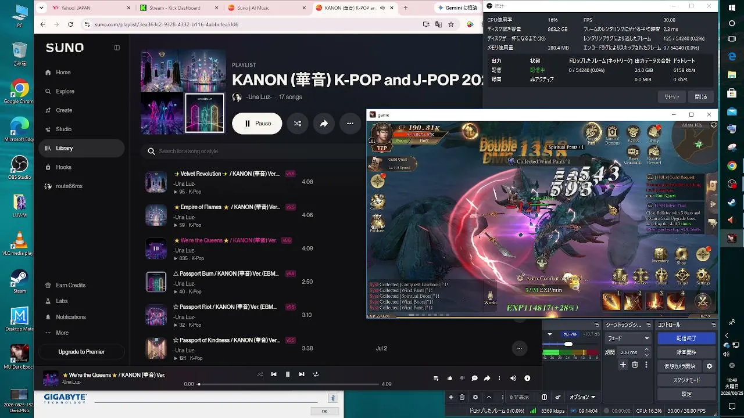Open game Settings gear icon
Screen dimensions: 744x418
point(703,276)
